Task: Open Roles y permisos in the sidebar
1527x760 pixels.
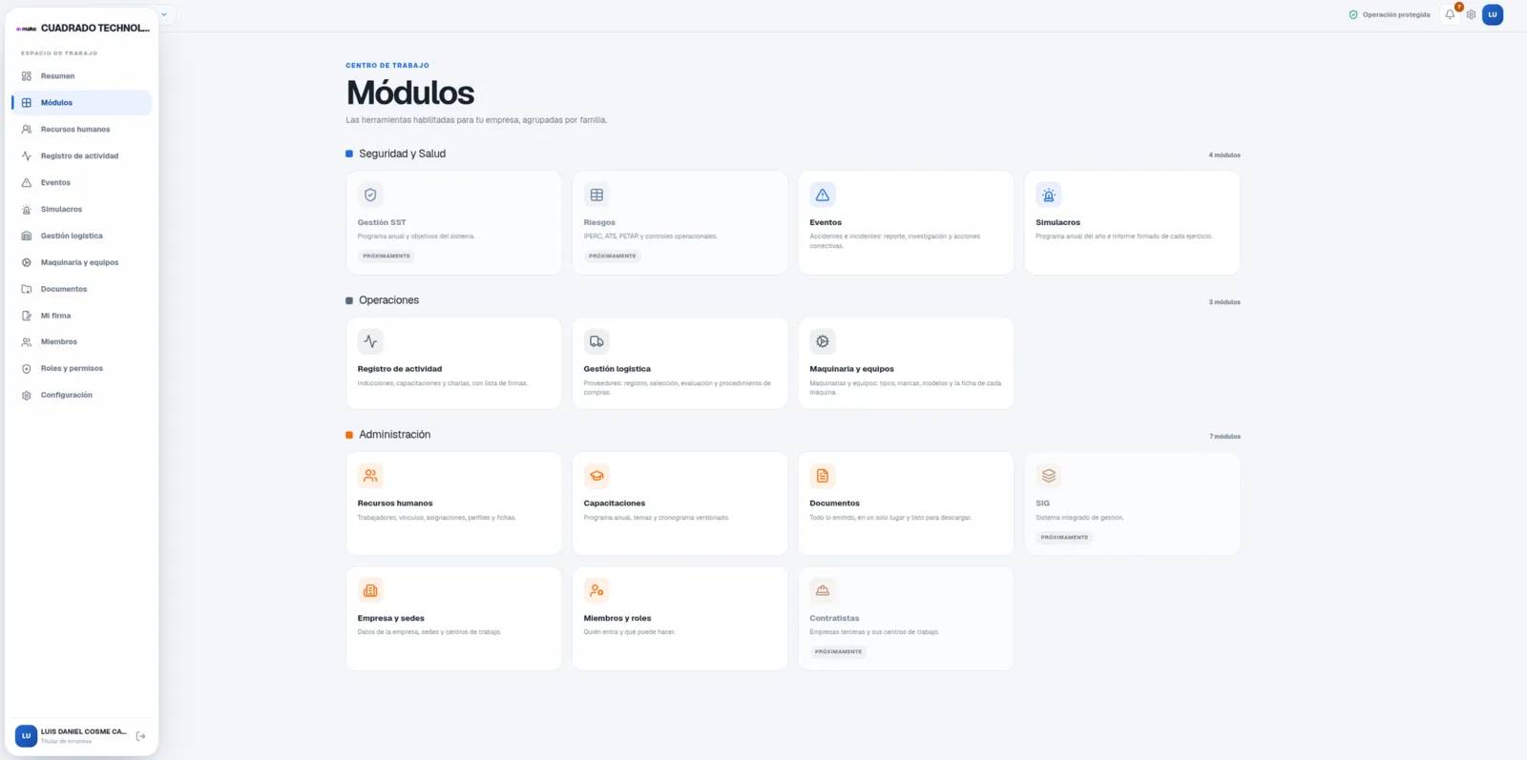Action: pyautogui.click(x=82, y=369)
